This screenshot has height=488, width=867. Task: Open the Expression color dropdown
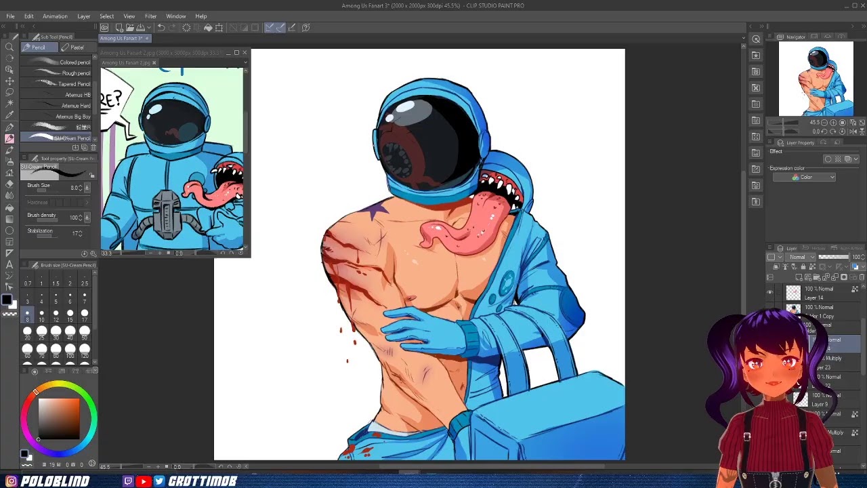click(804, 178)
